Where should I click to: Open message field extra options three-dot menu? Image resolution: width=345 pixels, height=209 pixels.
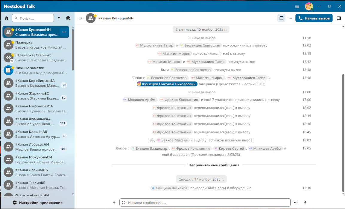pos(296,202)
